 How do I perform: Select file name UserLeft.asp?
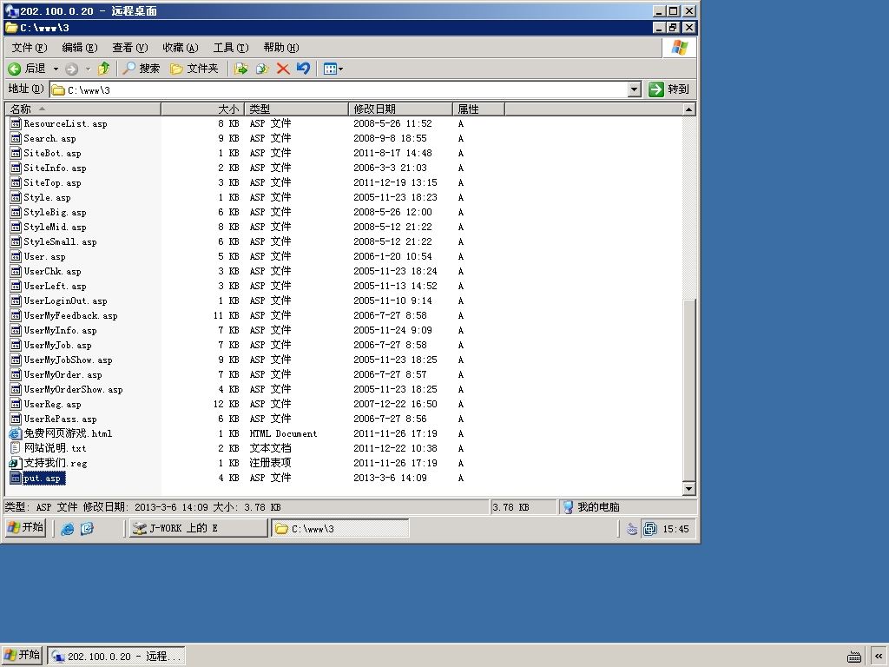(x=55, y=286)
